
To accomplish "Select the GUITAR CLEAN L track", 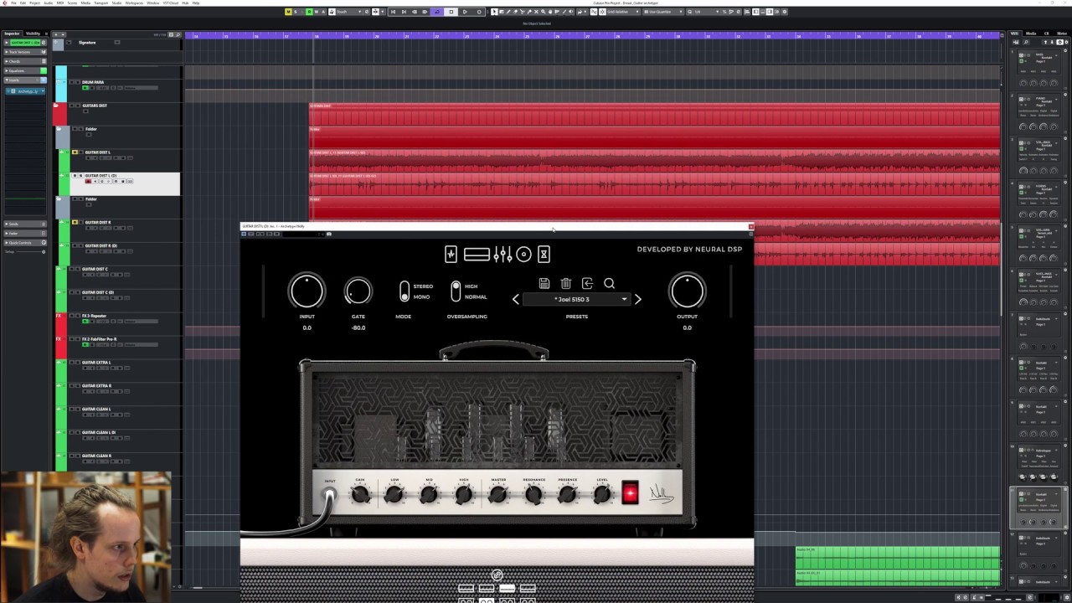I will [x=96, y=410].
